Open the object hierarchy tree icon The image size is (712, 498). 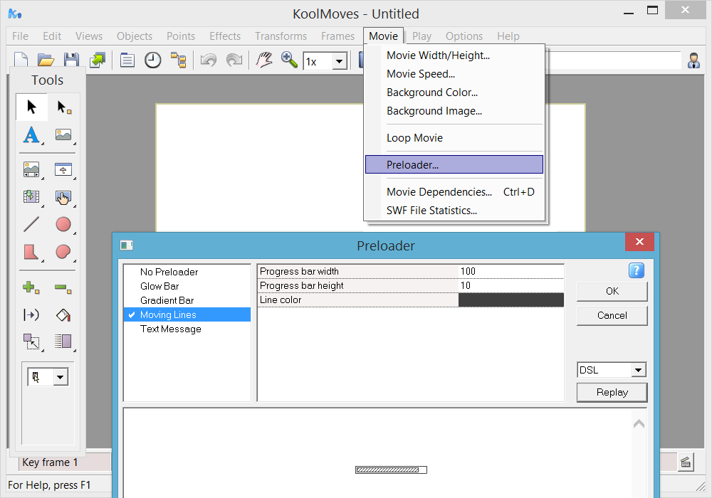(x=179, y=60)
